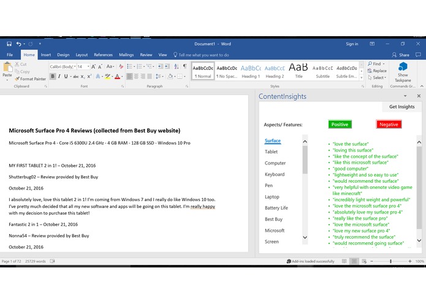Close the ContentInsights pane

[419, 96]
